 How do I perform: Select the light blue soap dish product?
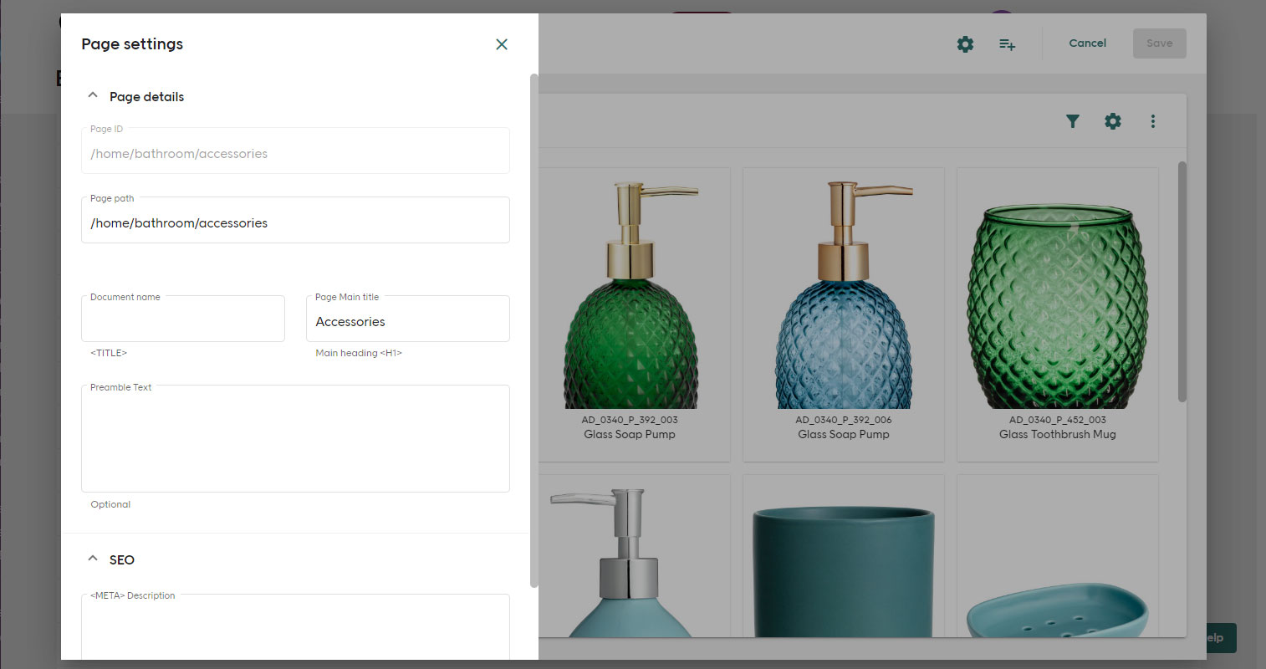1058,556
